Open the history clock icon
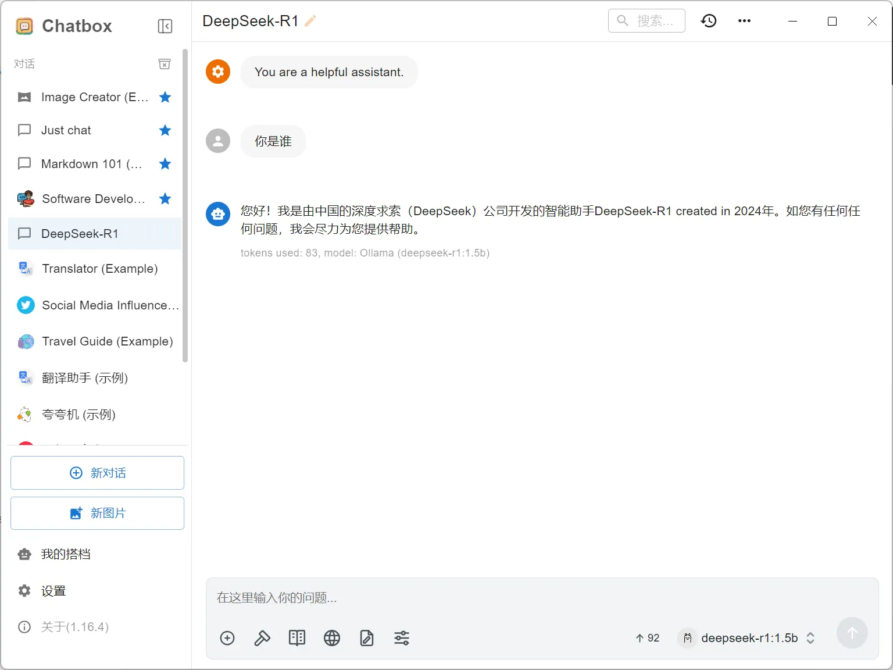Screen dimensions: 893x670 point(709,21)
